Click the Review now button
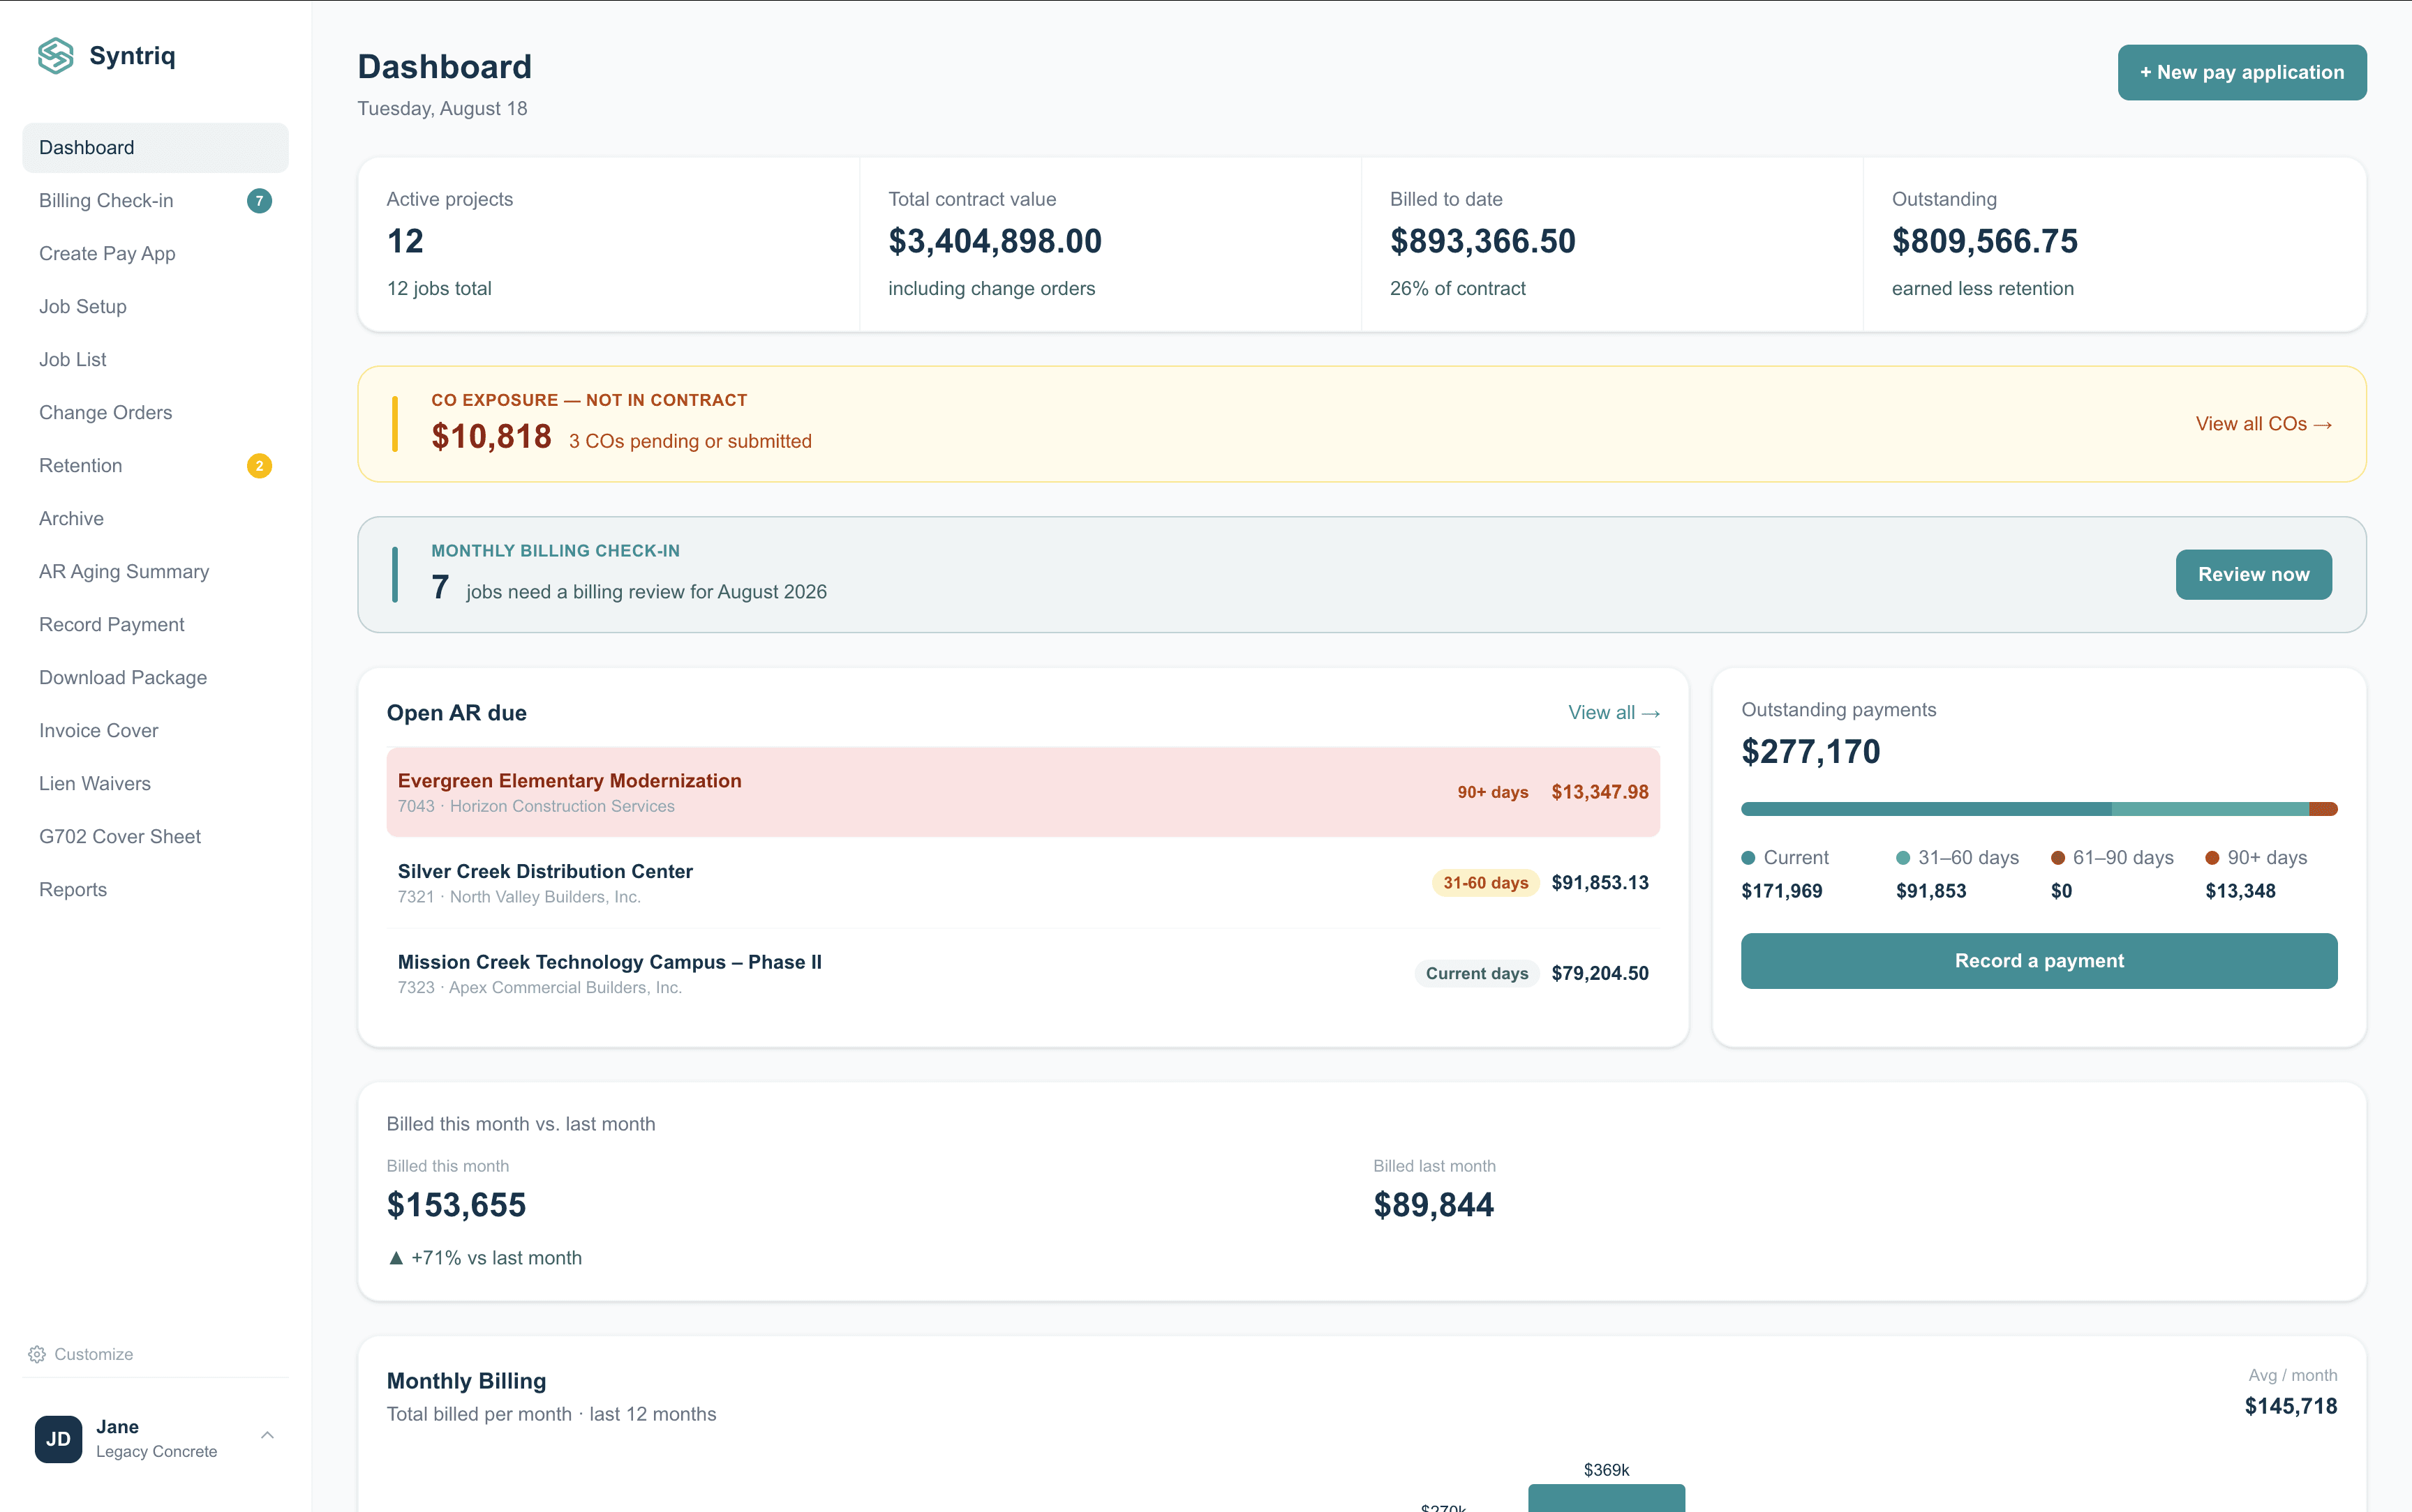The width and height of the screenshot is (2412, 1512). (2253, 575)
